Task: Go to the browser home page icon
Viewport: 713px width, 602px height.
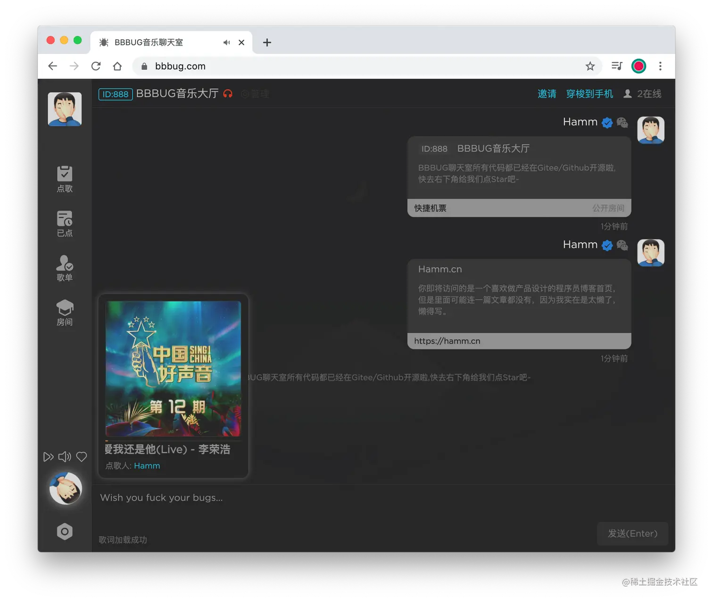Action: pyautogui.click(x=117, y=66)
